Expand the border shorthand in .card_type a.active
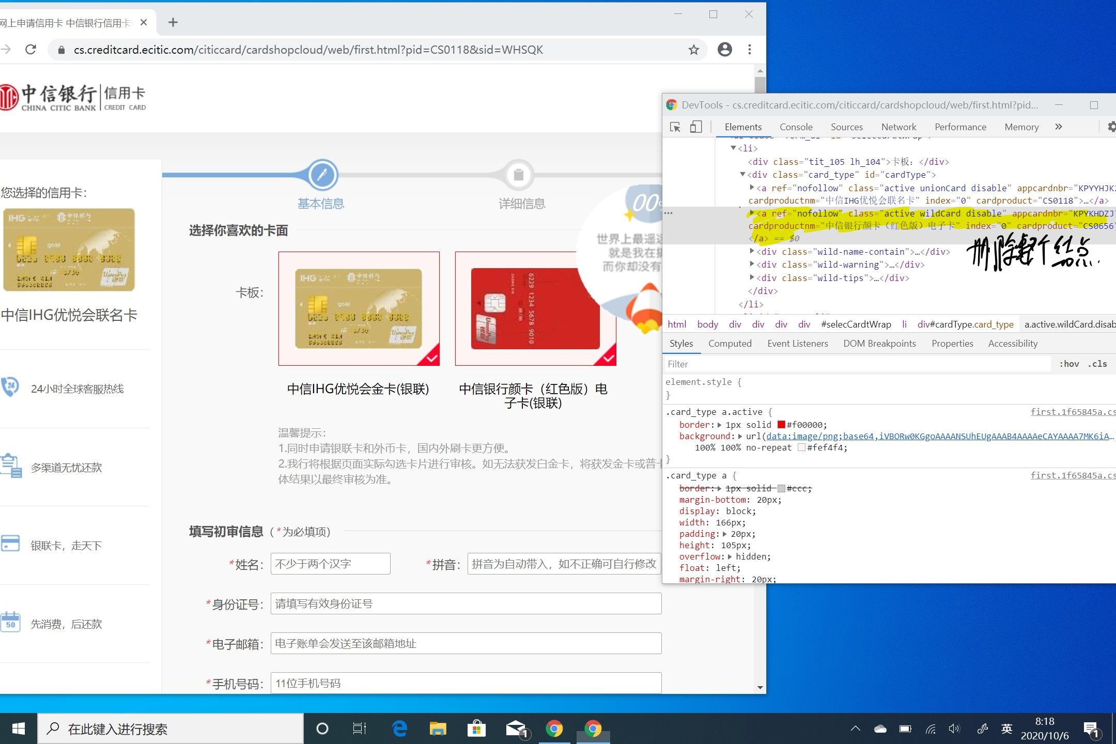The image size is (1116, 744). tap(719, 425)
